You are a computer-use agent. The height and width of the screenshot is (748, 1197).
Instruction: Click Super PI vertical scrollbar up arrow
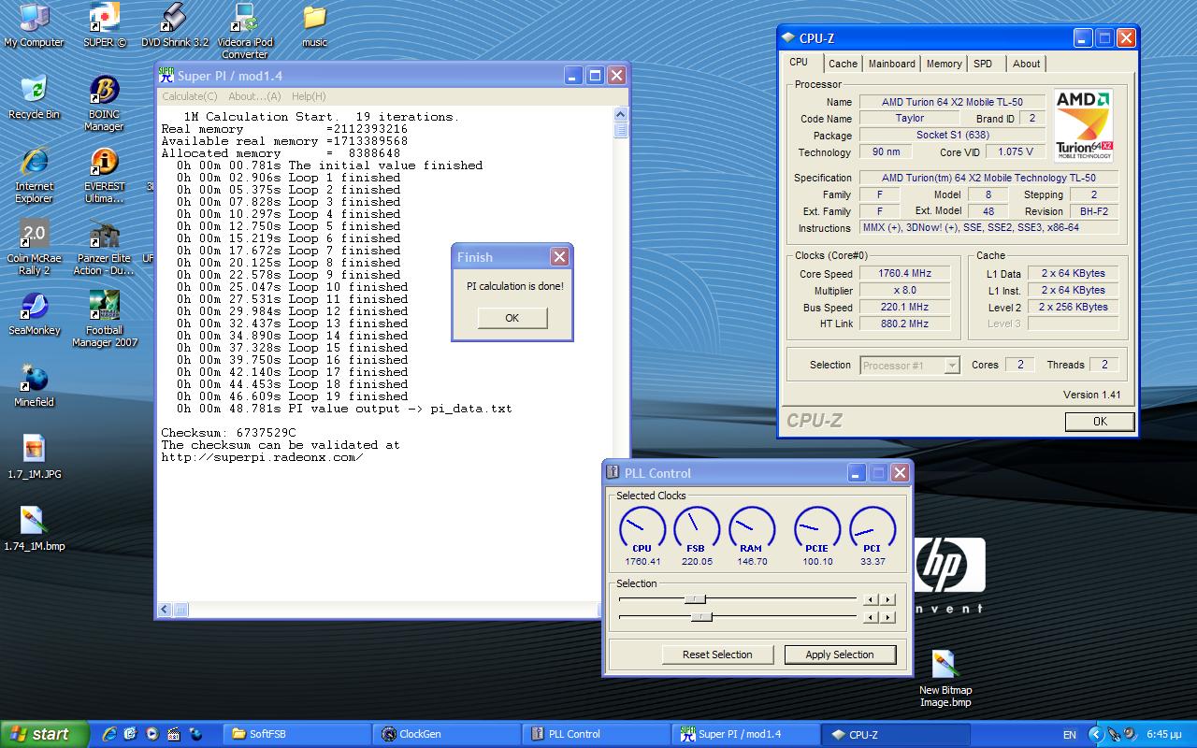(x=621, y=116)
